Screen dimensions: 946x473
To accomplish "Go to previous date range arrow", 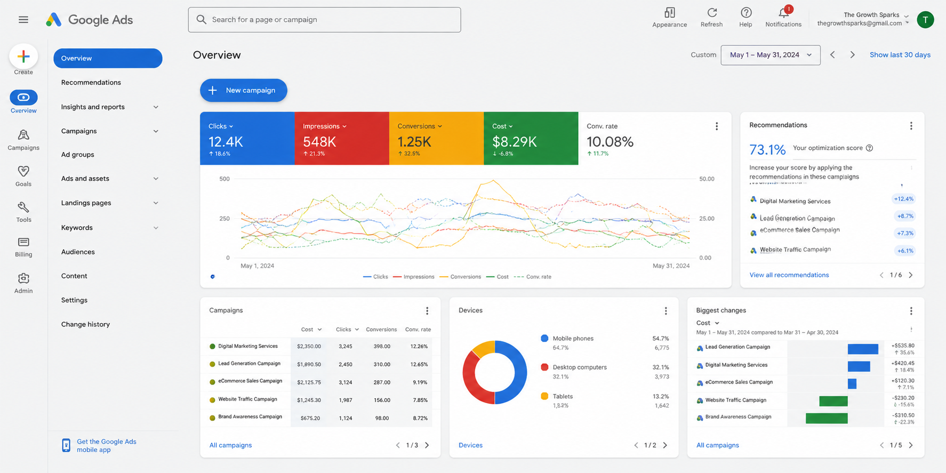I will coord(832,55).
